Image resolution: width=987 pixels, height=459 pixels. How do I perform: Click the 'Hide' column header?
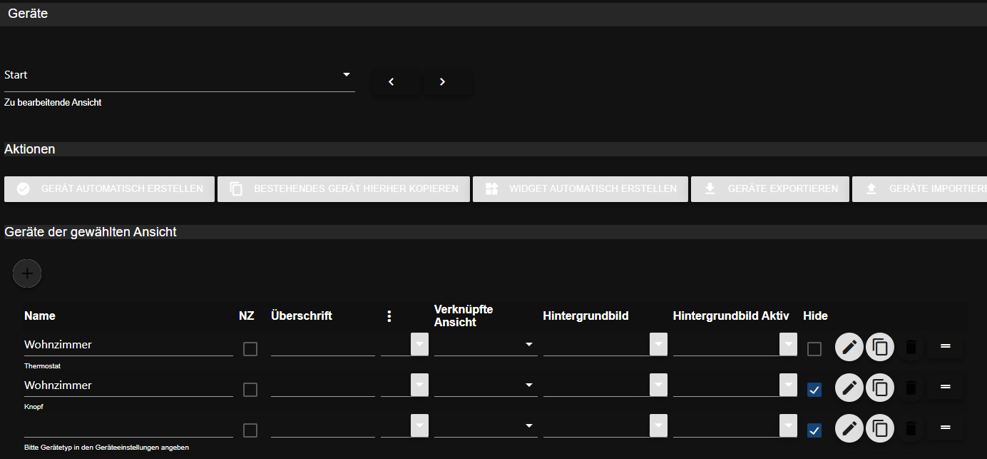(815, 316)
